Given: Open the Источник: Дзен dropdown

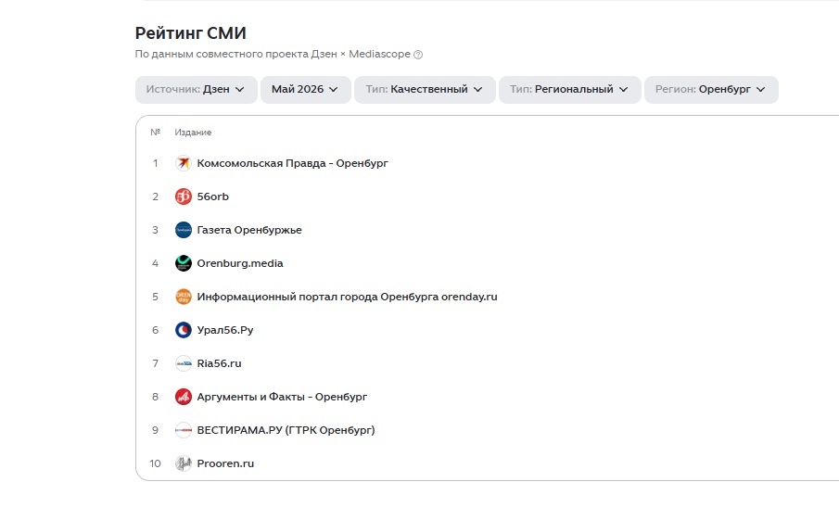Looking at the screenshot, I should 196,89.
